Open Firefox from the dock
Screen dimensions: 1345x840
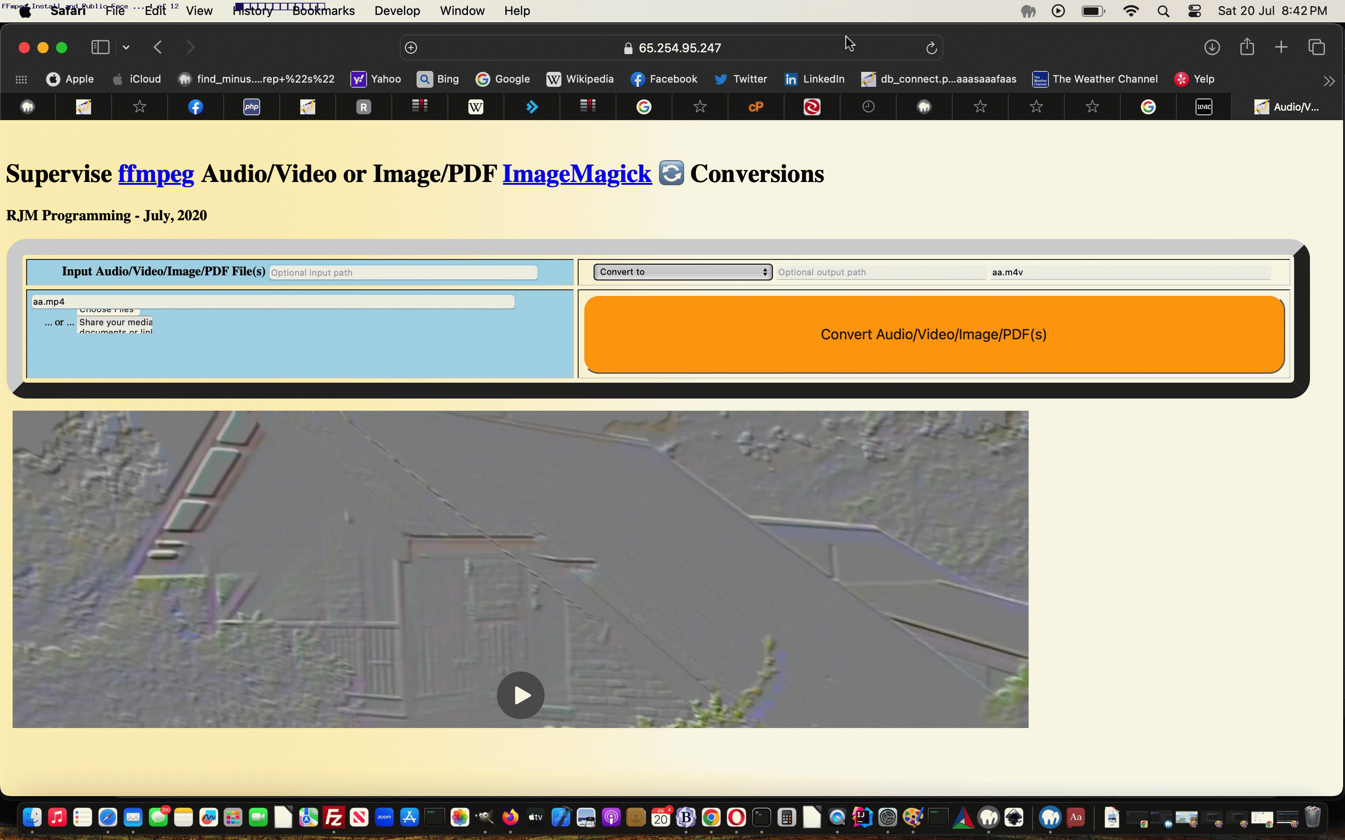point(510,817)
